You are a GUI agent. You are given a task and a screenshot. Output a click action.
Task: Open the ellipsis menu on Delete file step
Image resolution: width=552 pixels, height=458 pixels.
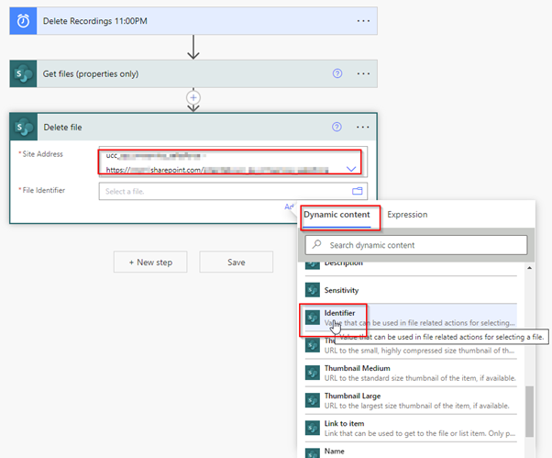(x=364, y=127)
